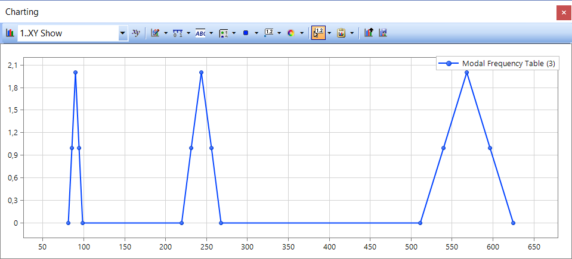Open the '1..XY Show' chart combo box
572x259 pixels.
click(73, 33)
